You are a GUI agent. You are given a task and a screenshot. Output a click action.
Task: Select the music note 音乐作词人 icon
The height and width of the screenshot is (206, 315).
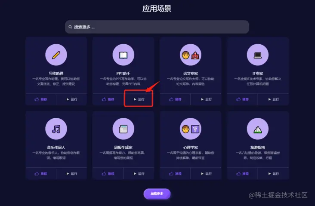[x=56, y=129]
